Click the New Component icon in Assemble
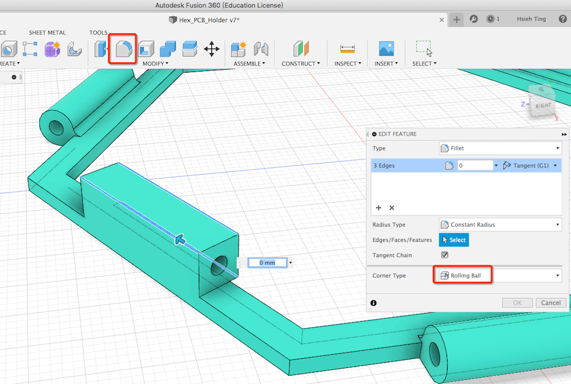The width and height of the screenshot is (571, 384). [x=238, y=49]
